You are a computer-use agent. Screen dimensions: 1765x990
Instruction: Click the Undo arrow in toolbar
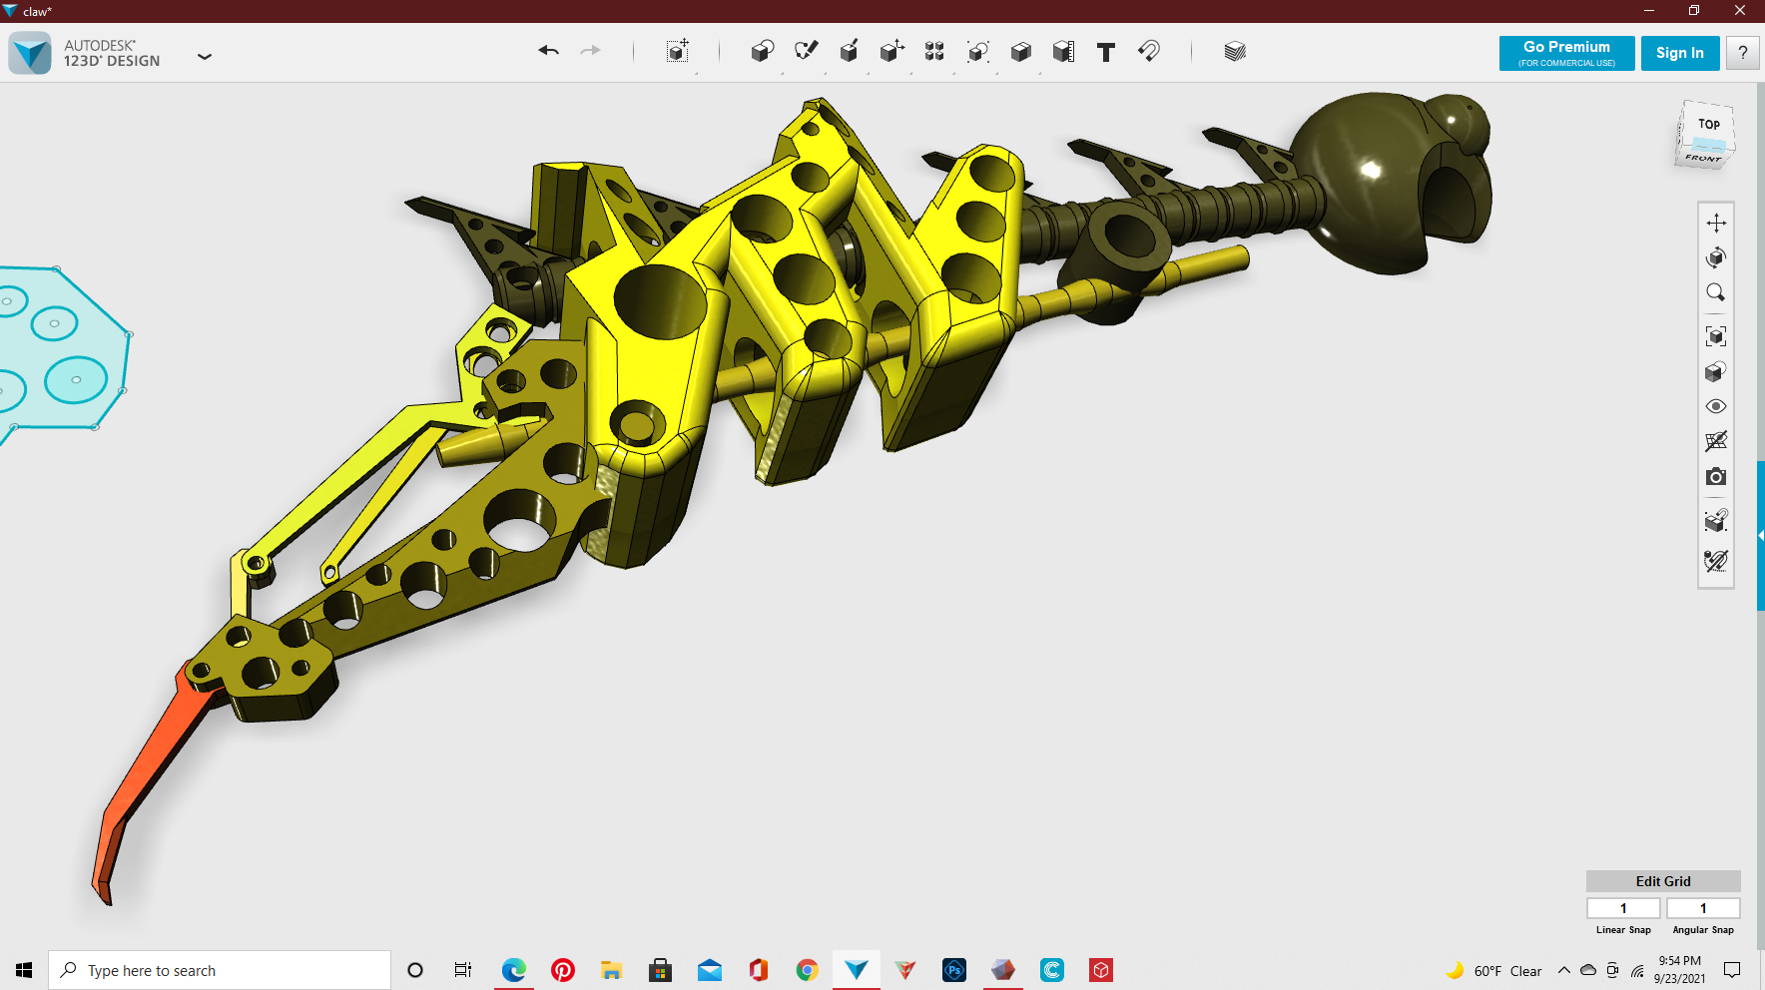point(548,51)
